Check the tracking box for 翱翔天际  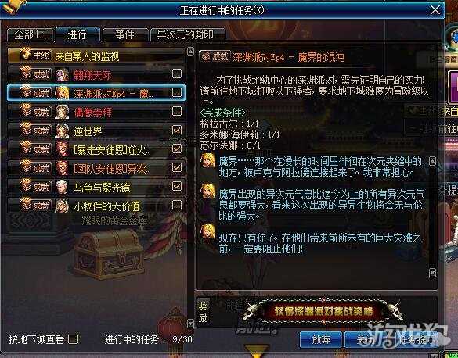coord(177,73)
